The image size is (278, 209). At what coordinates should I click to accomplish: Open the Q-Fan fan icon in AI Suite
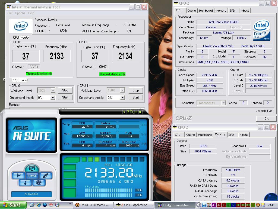39,183
